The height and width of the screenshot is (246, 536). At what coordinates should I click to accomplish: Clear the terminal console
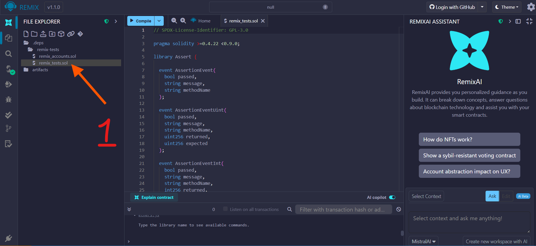click(x=399, y=209)
